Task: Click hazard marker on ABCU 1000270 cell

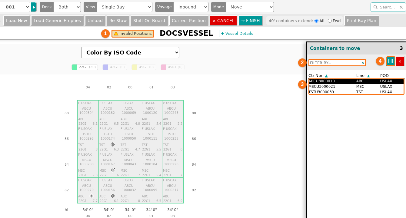Action: coord(91,196)
